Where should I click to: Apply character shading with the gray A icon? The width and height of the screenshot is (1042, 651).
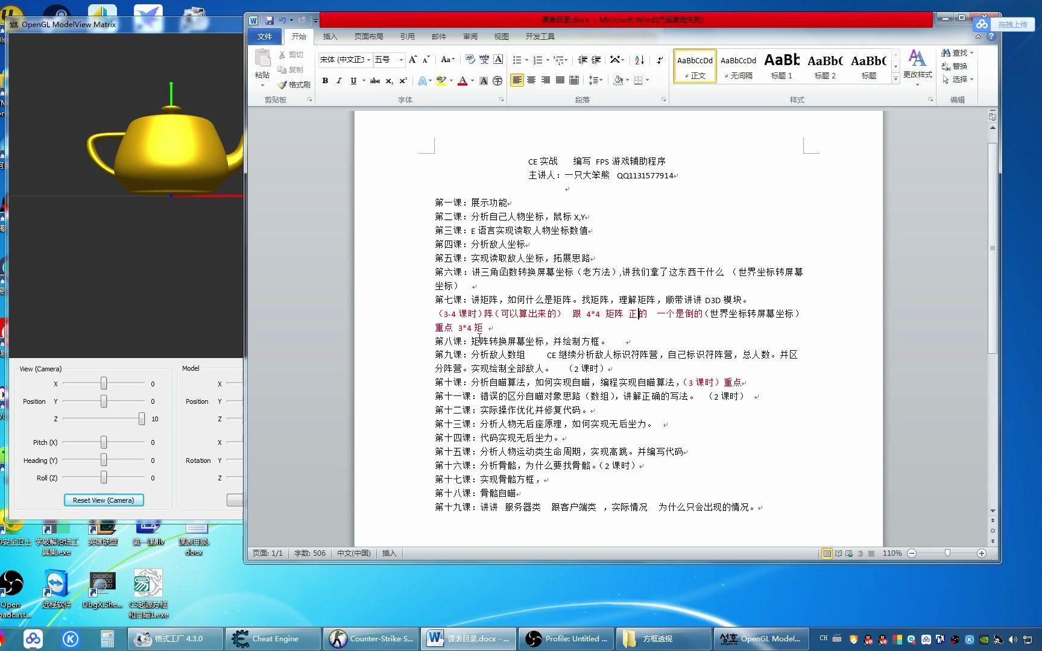click(x=484, y=81)
